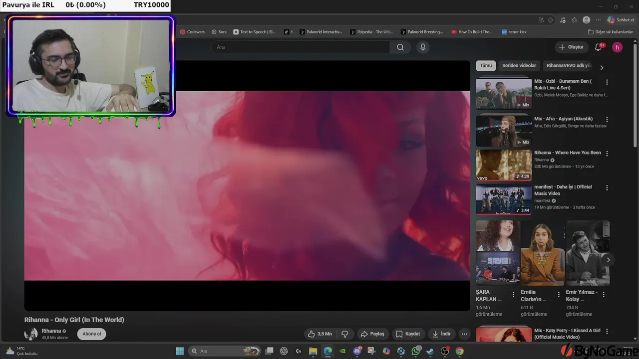
Task: Click the YouTube 'Ara' search field
Action: pyautogui.click(x=301, y=47)
